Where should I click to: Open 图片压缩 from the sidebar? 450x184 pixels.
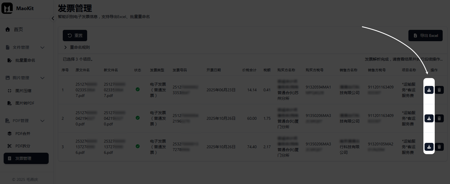[x=23, y=91]
